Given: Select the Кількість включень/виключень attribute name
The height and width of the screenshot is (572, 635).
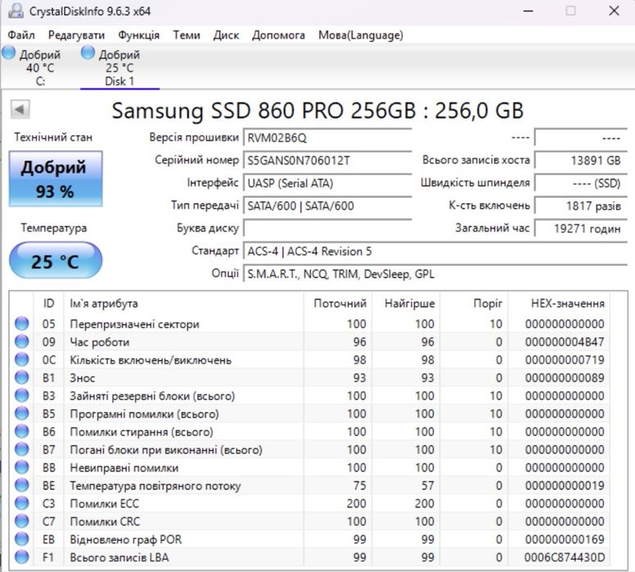Looking at the screenshot, I should pos(151,360).
